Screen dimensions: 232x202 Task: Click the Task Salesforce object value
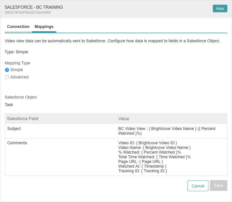pos(9,105)
